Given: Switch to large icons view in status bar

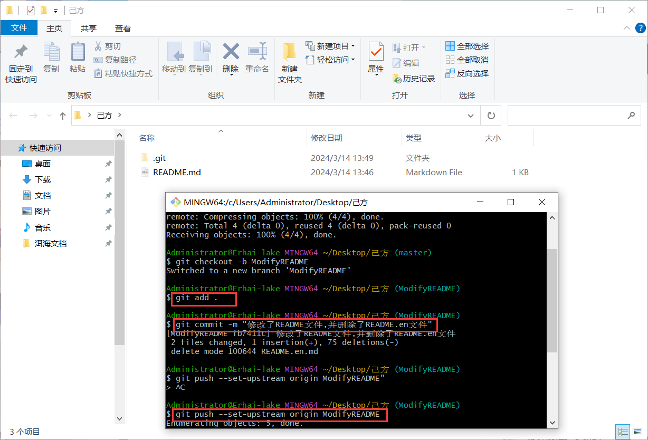Looking at the screenshot, I should (x=637, y=432).
